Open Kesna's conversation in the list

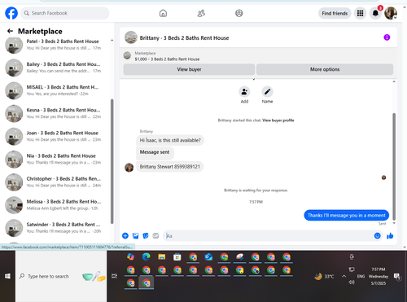click(x=55, y=113)
